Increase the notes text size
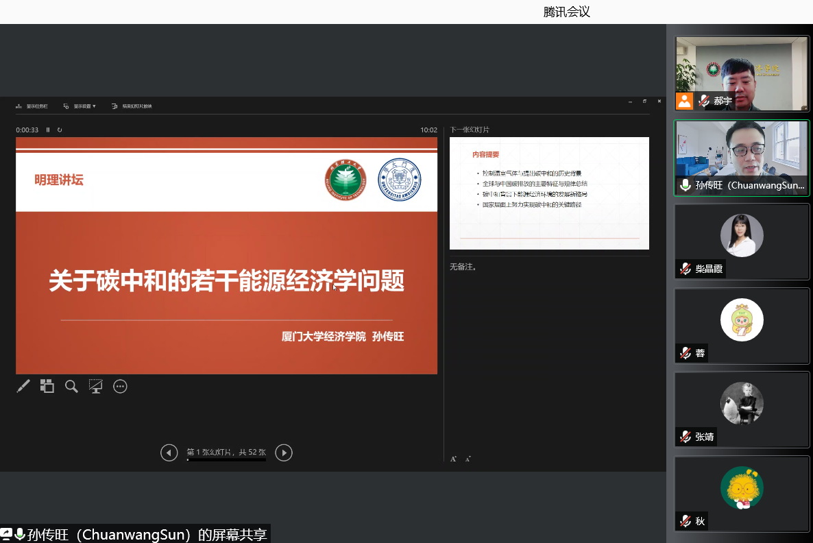The height and width of the screenshot is (543, 813). [x=453, y=459]
